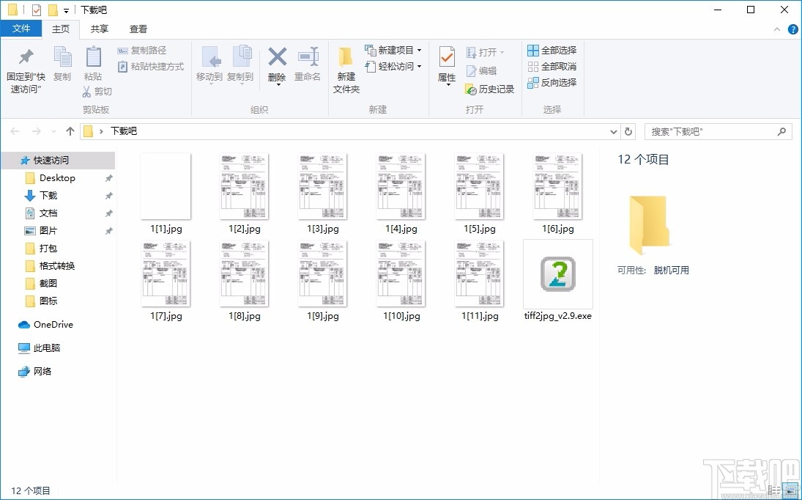The height and width of the screenshot is (500, 802).
Task: Click the 重命名 (Rename) icon
Action: pos(308,66)
